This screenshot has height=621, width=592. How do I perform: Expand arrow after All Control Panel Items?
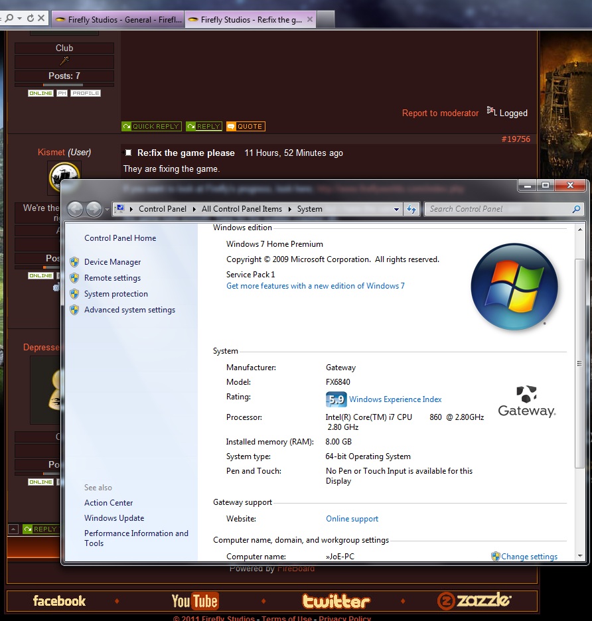click(x=289, y=209)
